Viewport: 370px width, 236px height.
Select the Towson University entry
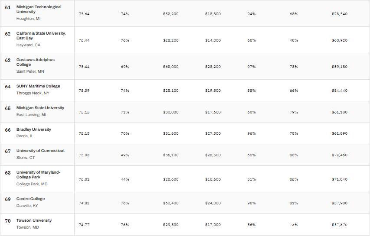34,220
